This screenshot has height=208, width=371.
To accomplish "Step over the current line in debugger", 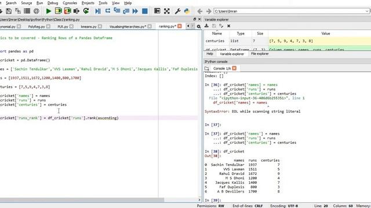I will pos(108,11).
